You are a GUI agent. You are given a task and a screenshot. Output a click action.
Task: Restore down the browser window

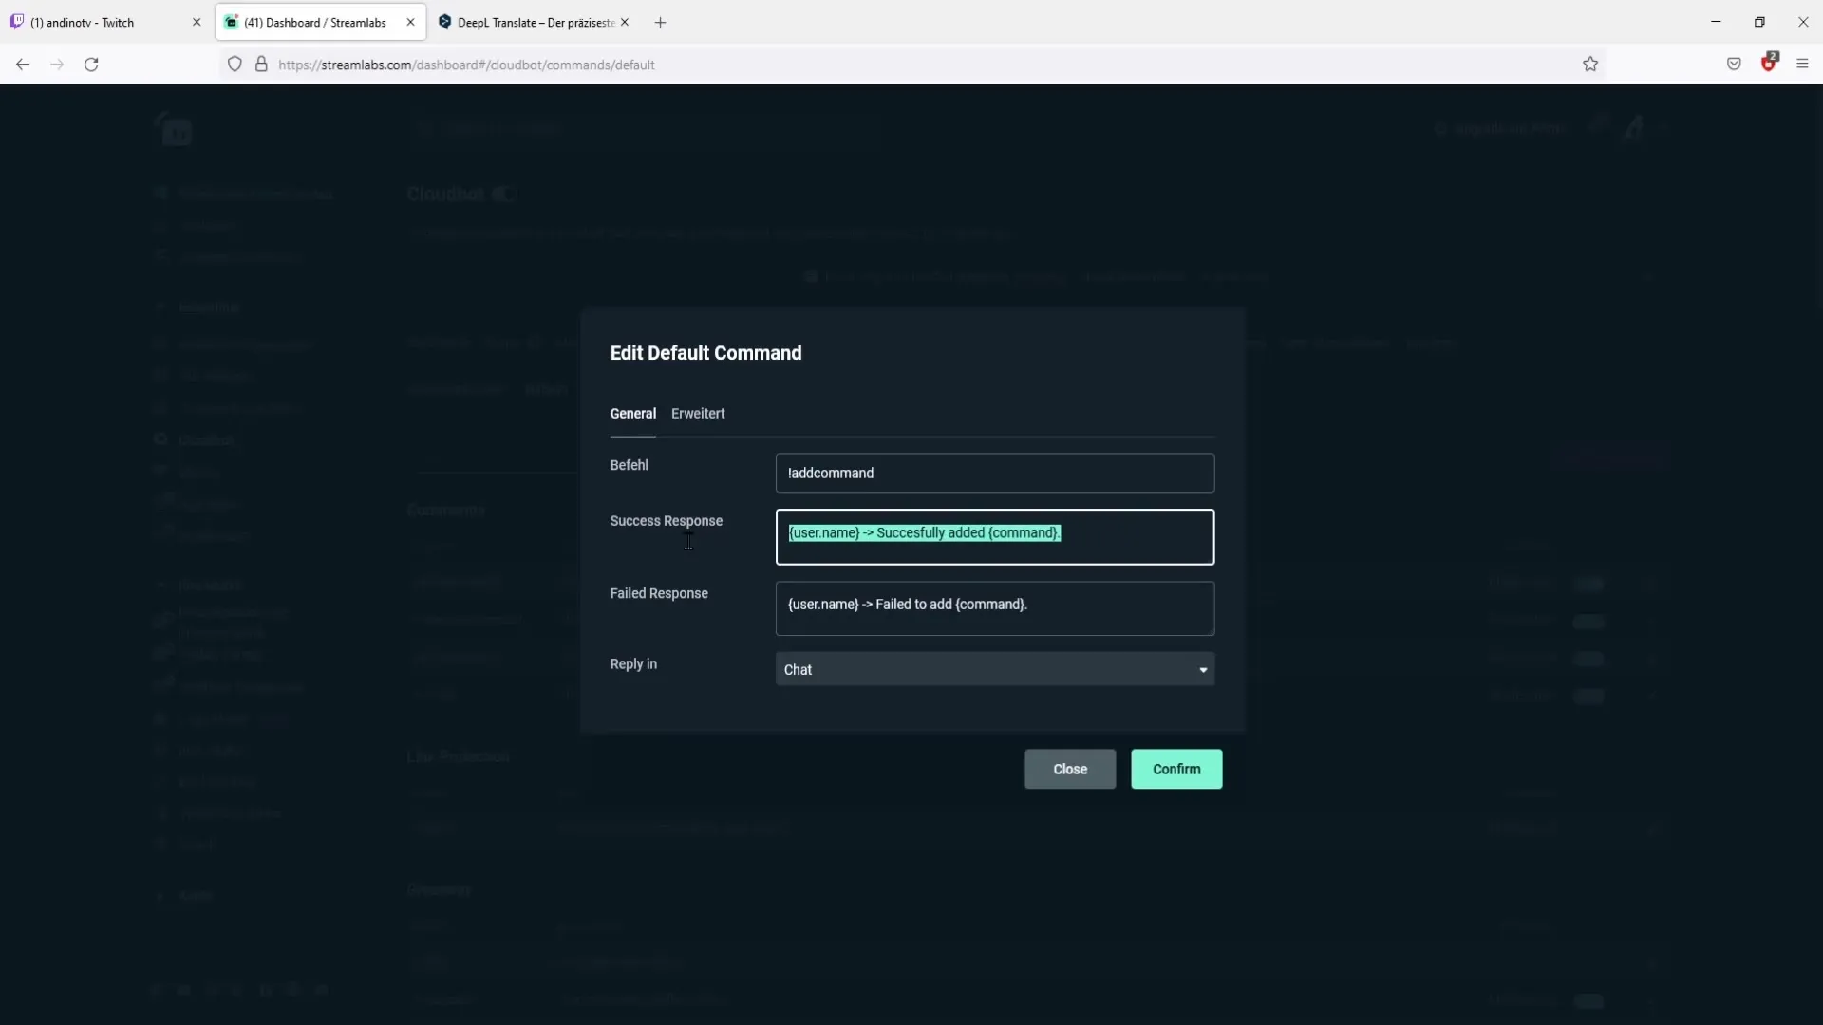click(x=1759, y=22)
